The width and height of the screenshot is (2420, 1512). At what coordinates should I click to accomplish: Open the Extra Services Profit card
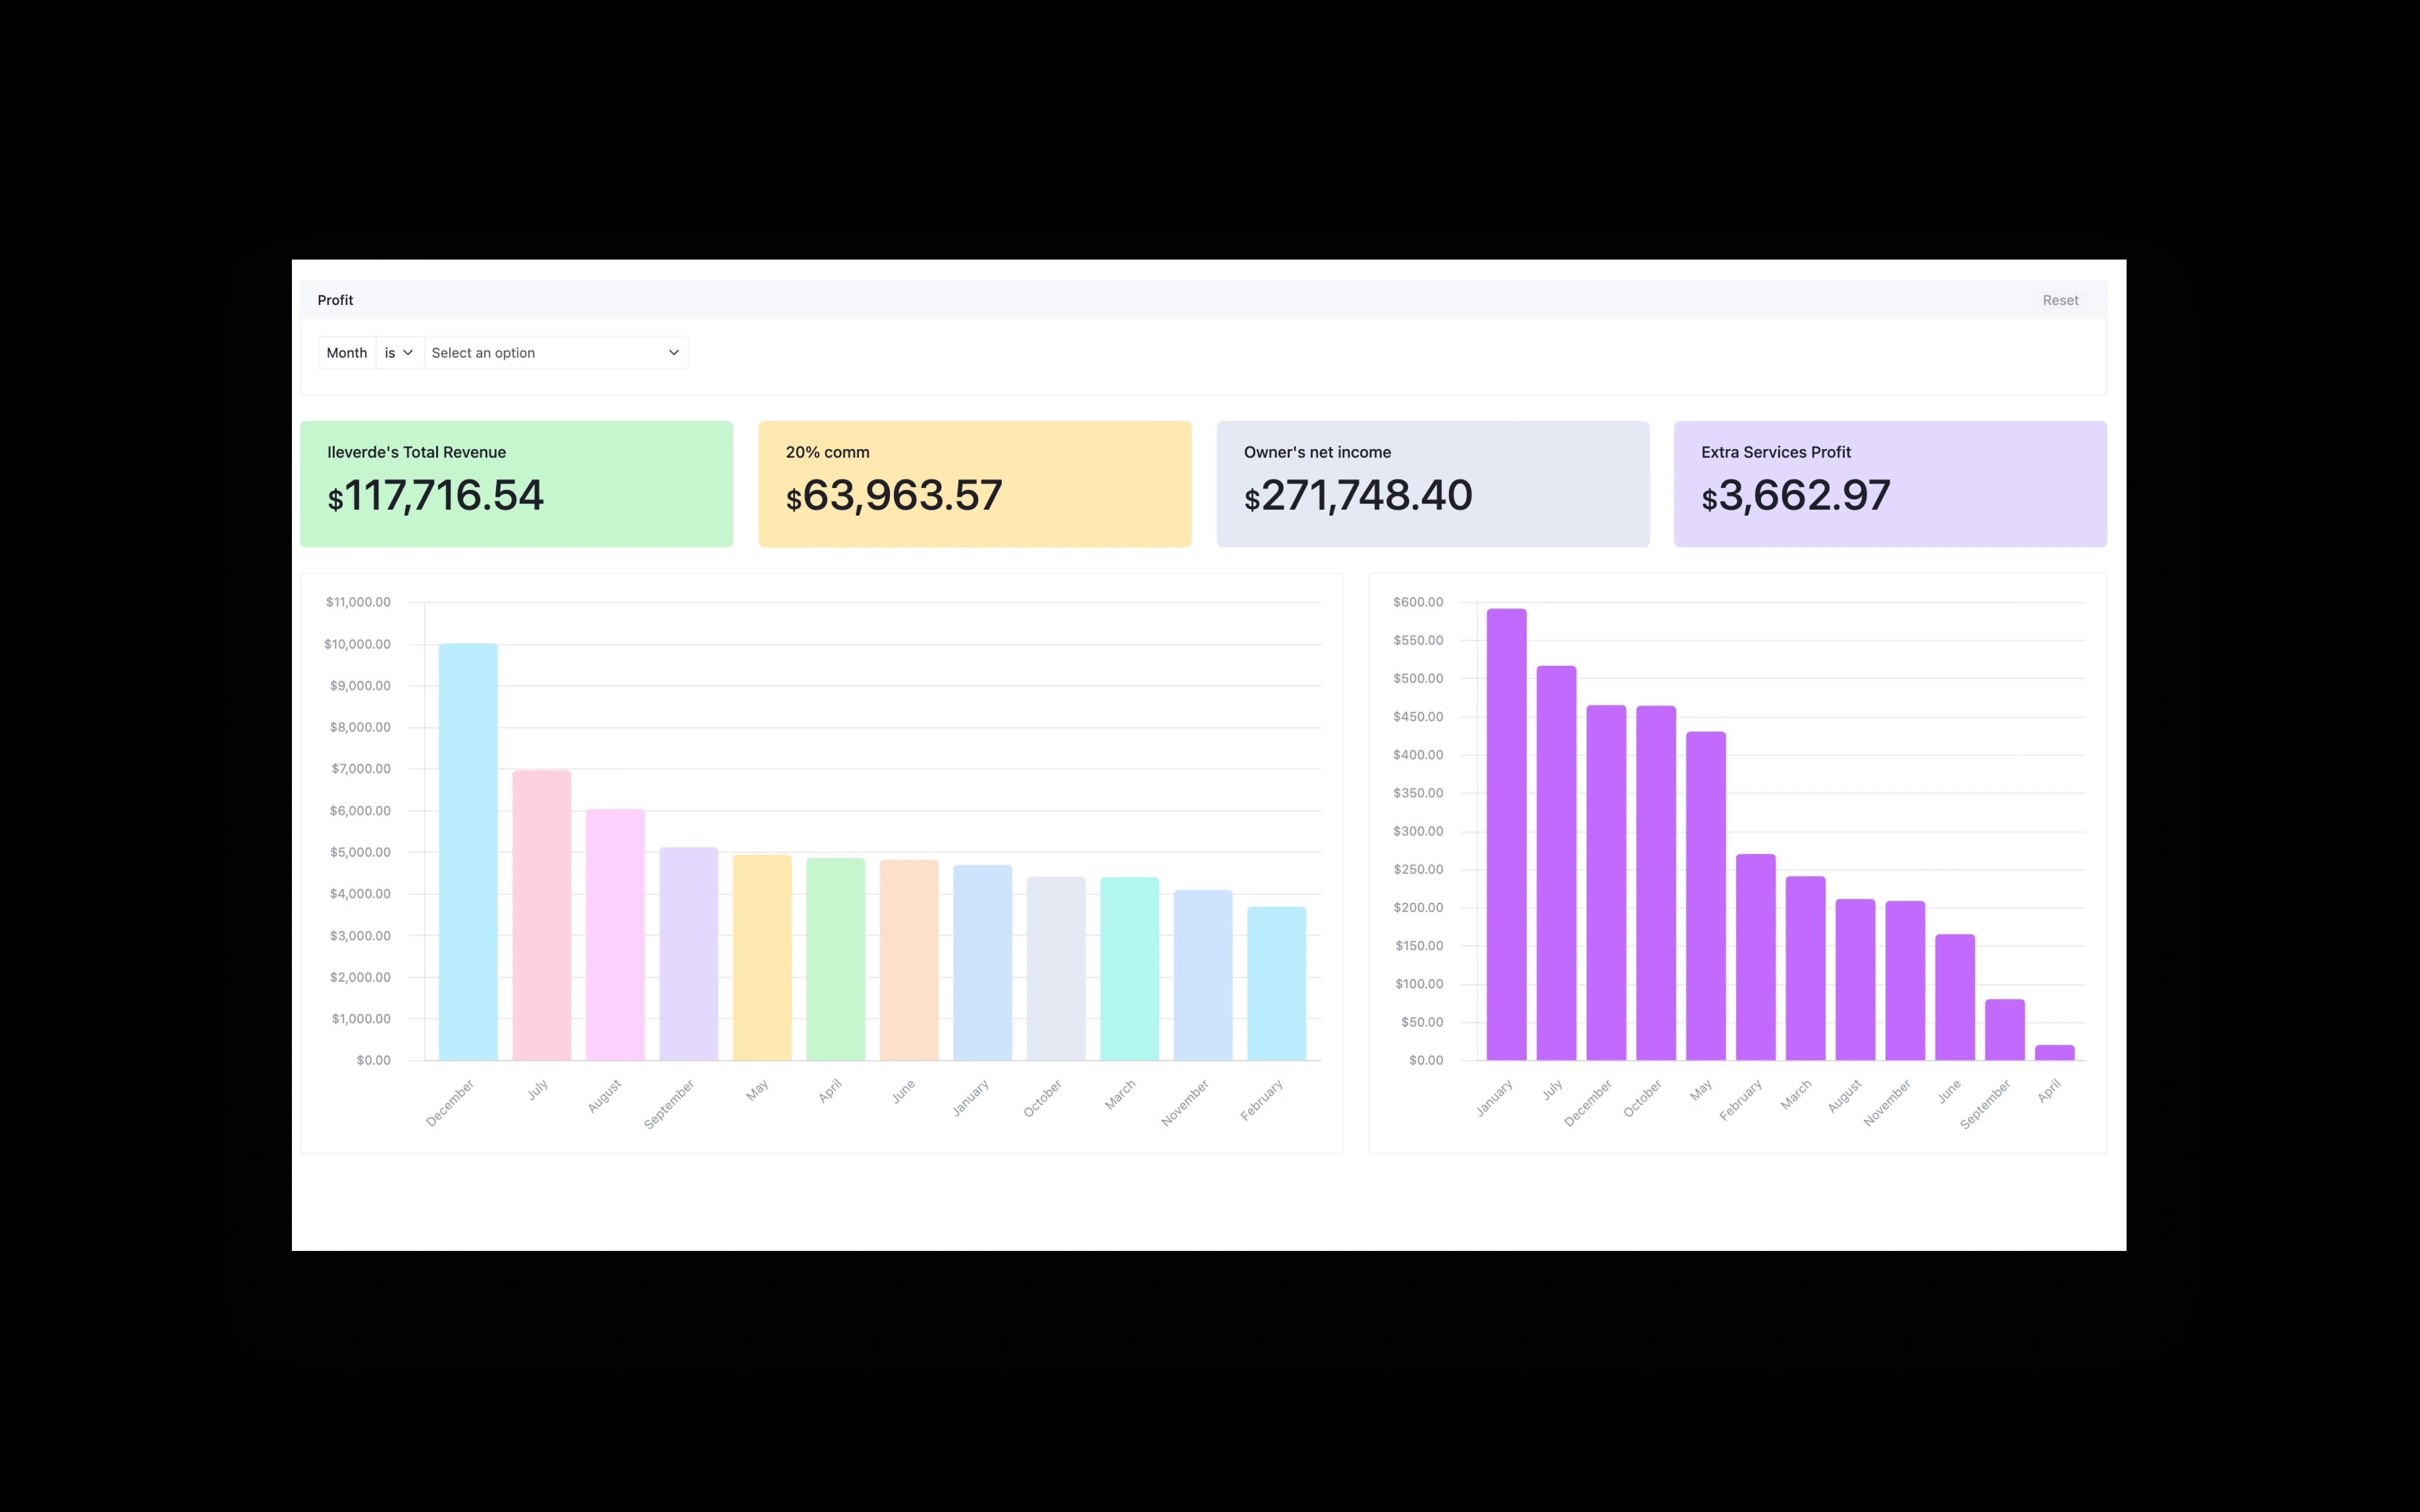(1889, 484)
